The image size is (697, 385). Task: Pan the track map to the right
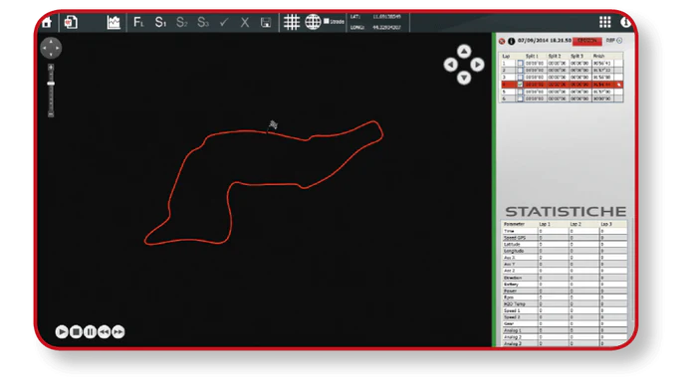(x=477, y=65)
